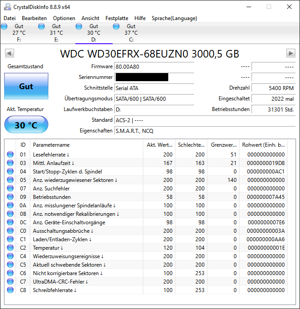Image resolution: width=300 pixels, height=309 pixels.
Task: Switch to drive E: tab
Action: pyautogui.click(x=56, y=33)
